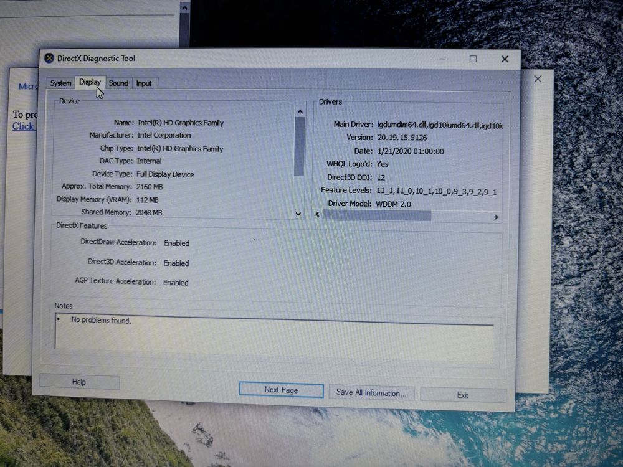
Task: Select the Feature Levels value text
Action: point(436,191)
